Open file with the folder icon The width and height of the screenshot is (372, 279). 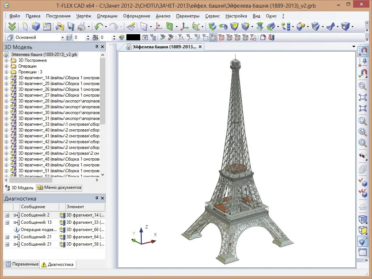point(60,27)
